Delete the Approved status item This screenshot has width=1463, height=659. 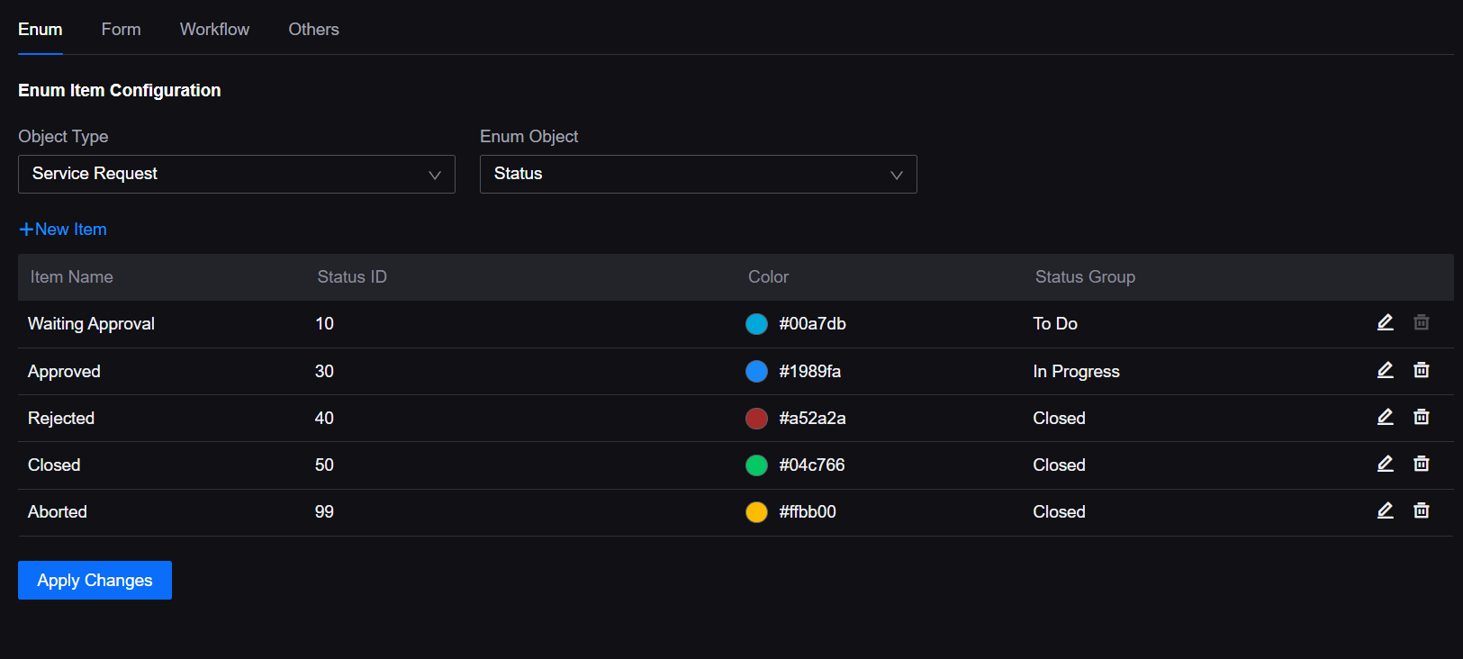(x=1421, y=370)
